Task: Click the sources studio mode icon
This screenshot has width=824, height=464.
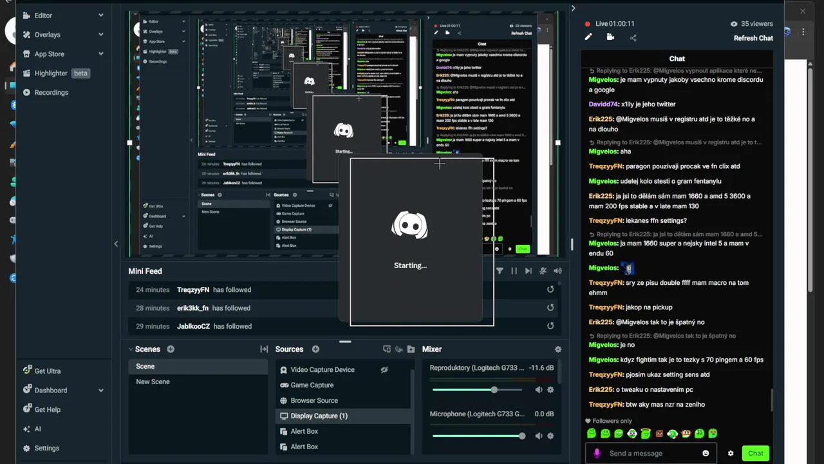Action: coord(399,349)
